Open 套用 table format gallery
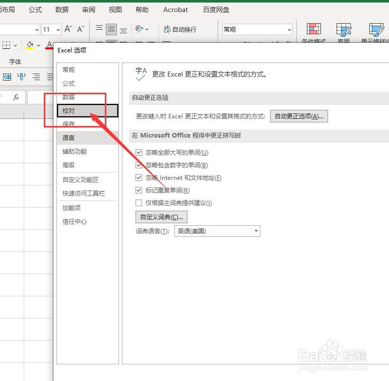Screen dimensions: 389x381 (x=344, y=32)
